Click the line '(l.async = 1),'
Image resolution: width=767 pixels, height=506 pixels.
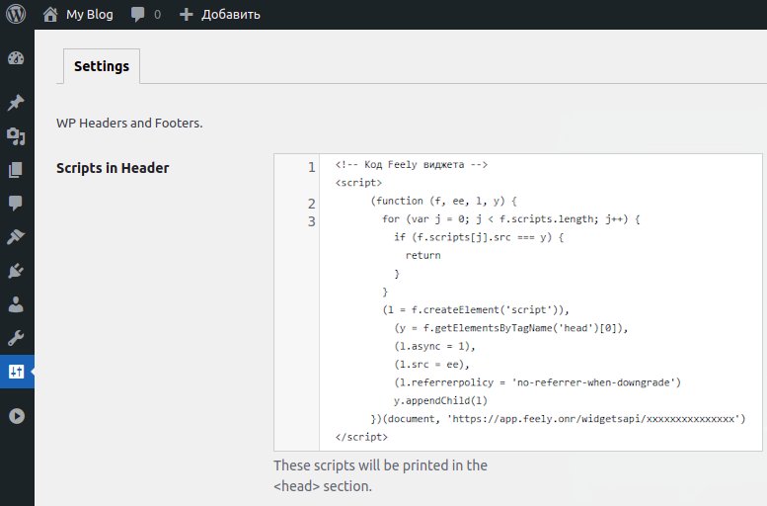click(434, 346)
